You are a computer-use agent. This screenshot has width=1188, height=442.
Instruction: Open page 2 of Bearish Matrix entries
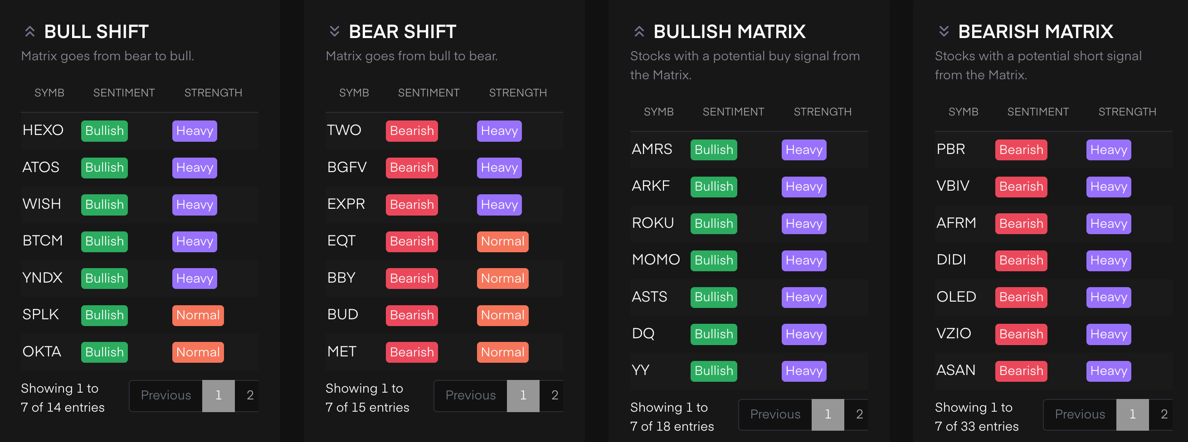tap(1164, 414)
